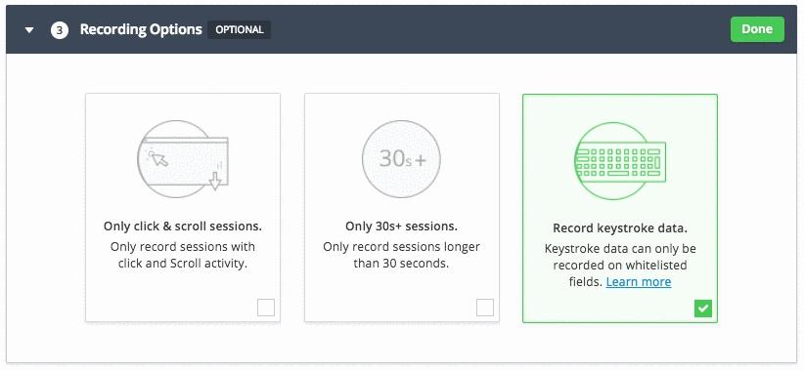
Task: Select the Only click & scroll sessions card
Action: coord(183,208)
